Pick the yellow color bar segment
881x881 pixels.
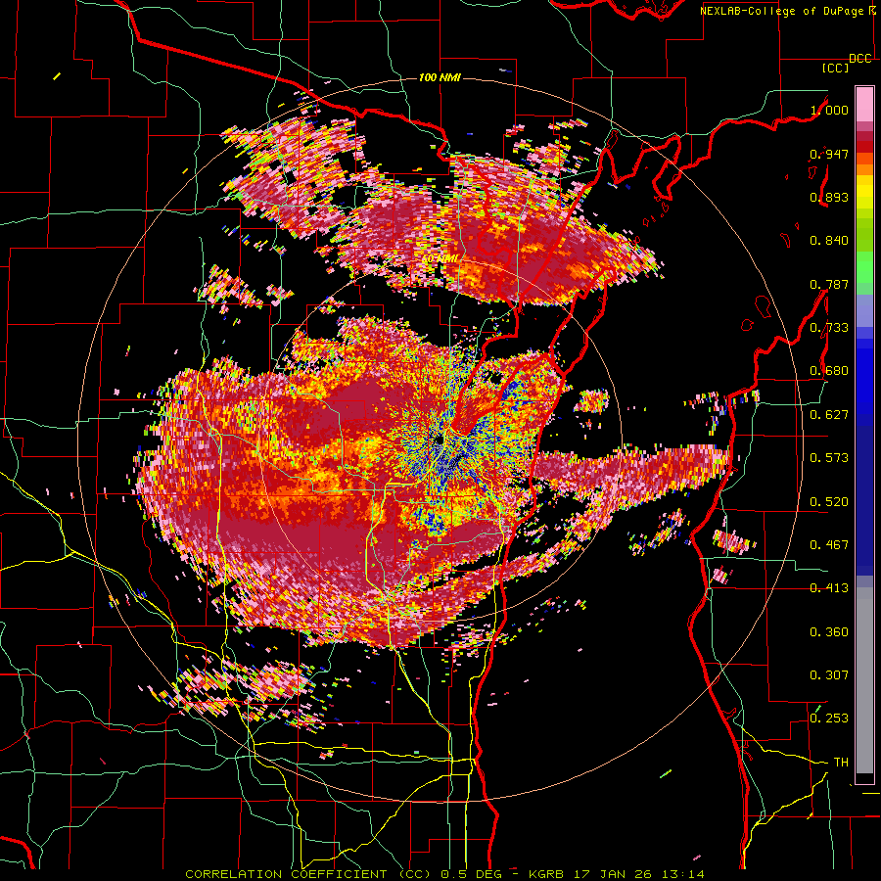tap(864, 192)
